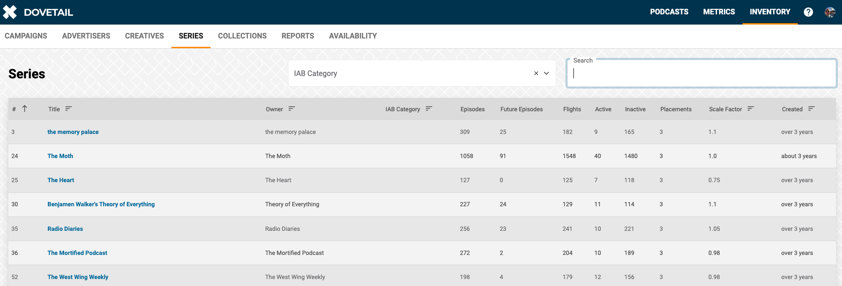The width and height of the screenshot is (842, 286).
Task: Click the Radio Diaries owner cell
Action: 283,229
